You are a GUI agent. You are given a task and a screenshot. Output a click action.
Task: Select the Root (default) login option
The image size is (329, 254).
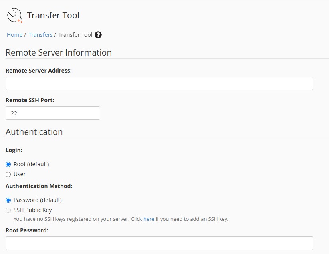click(x=8, y=164)
